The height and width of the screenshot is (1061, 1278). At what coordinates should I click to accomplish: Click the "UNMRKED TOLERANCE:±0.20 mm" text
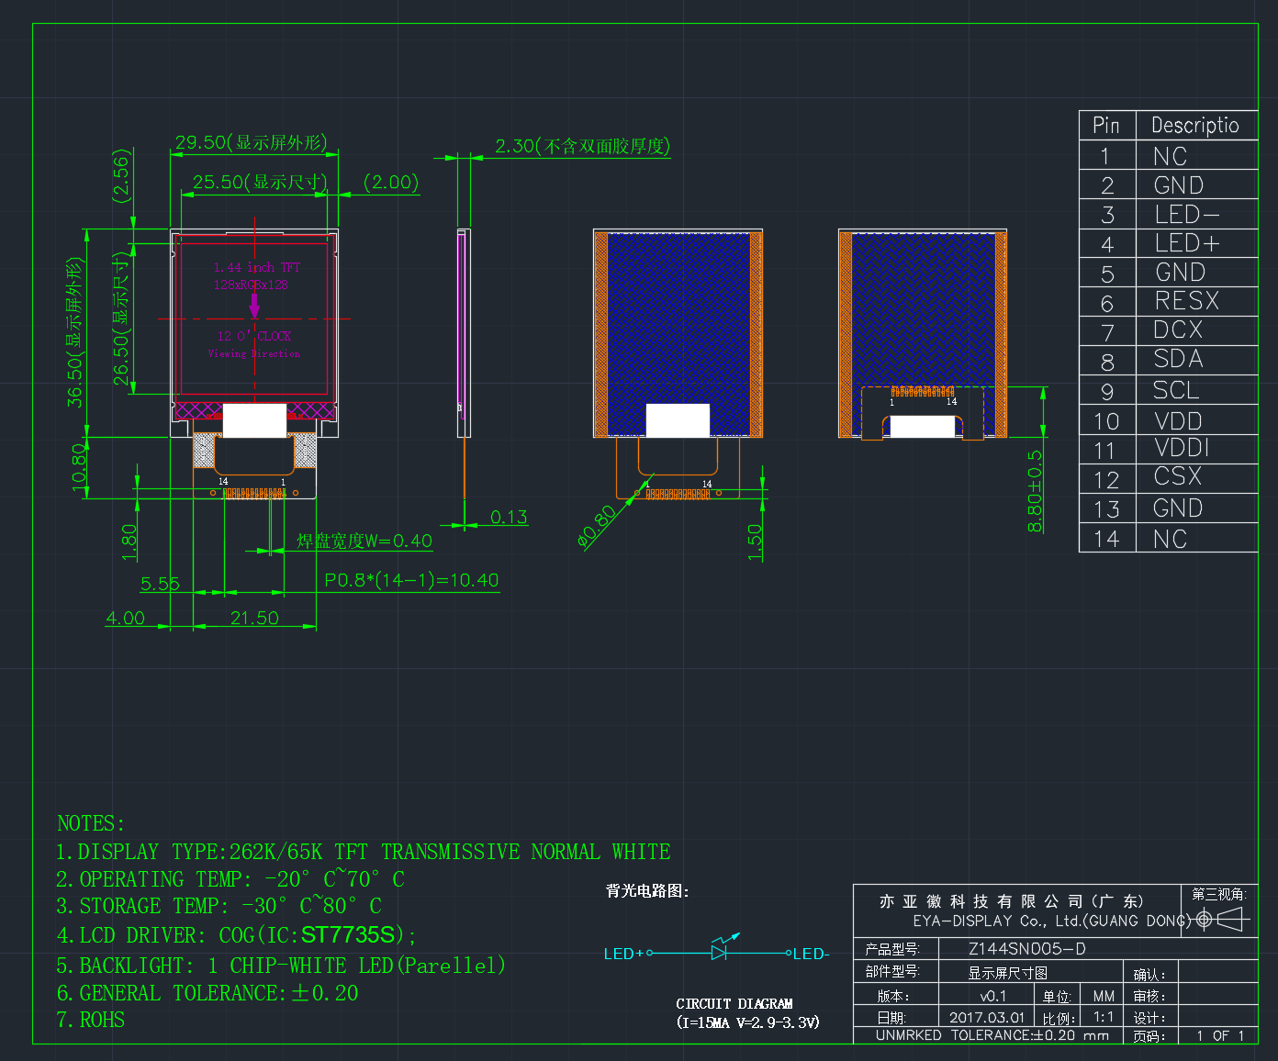[x=992, y=1035]
